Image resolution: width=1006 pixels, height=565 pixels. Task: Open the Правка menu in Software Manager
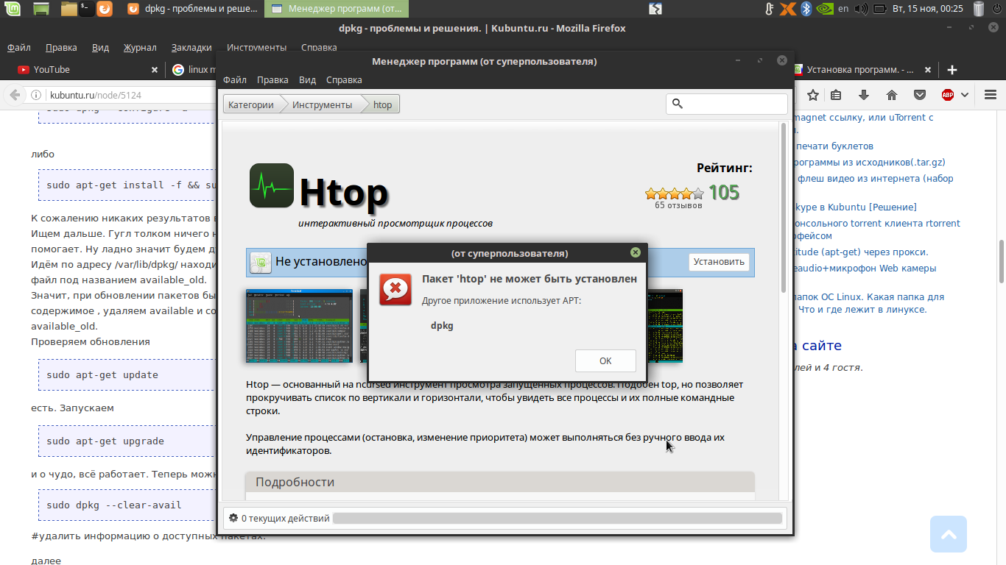pos(272,79)
